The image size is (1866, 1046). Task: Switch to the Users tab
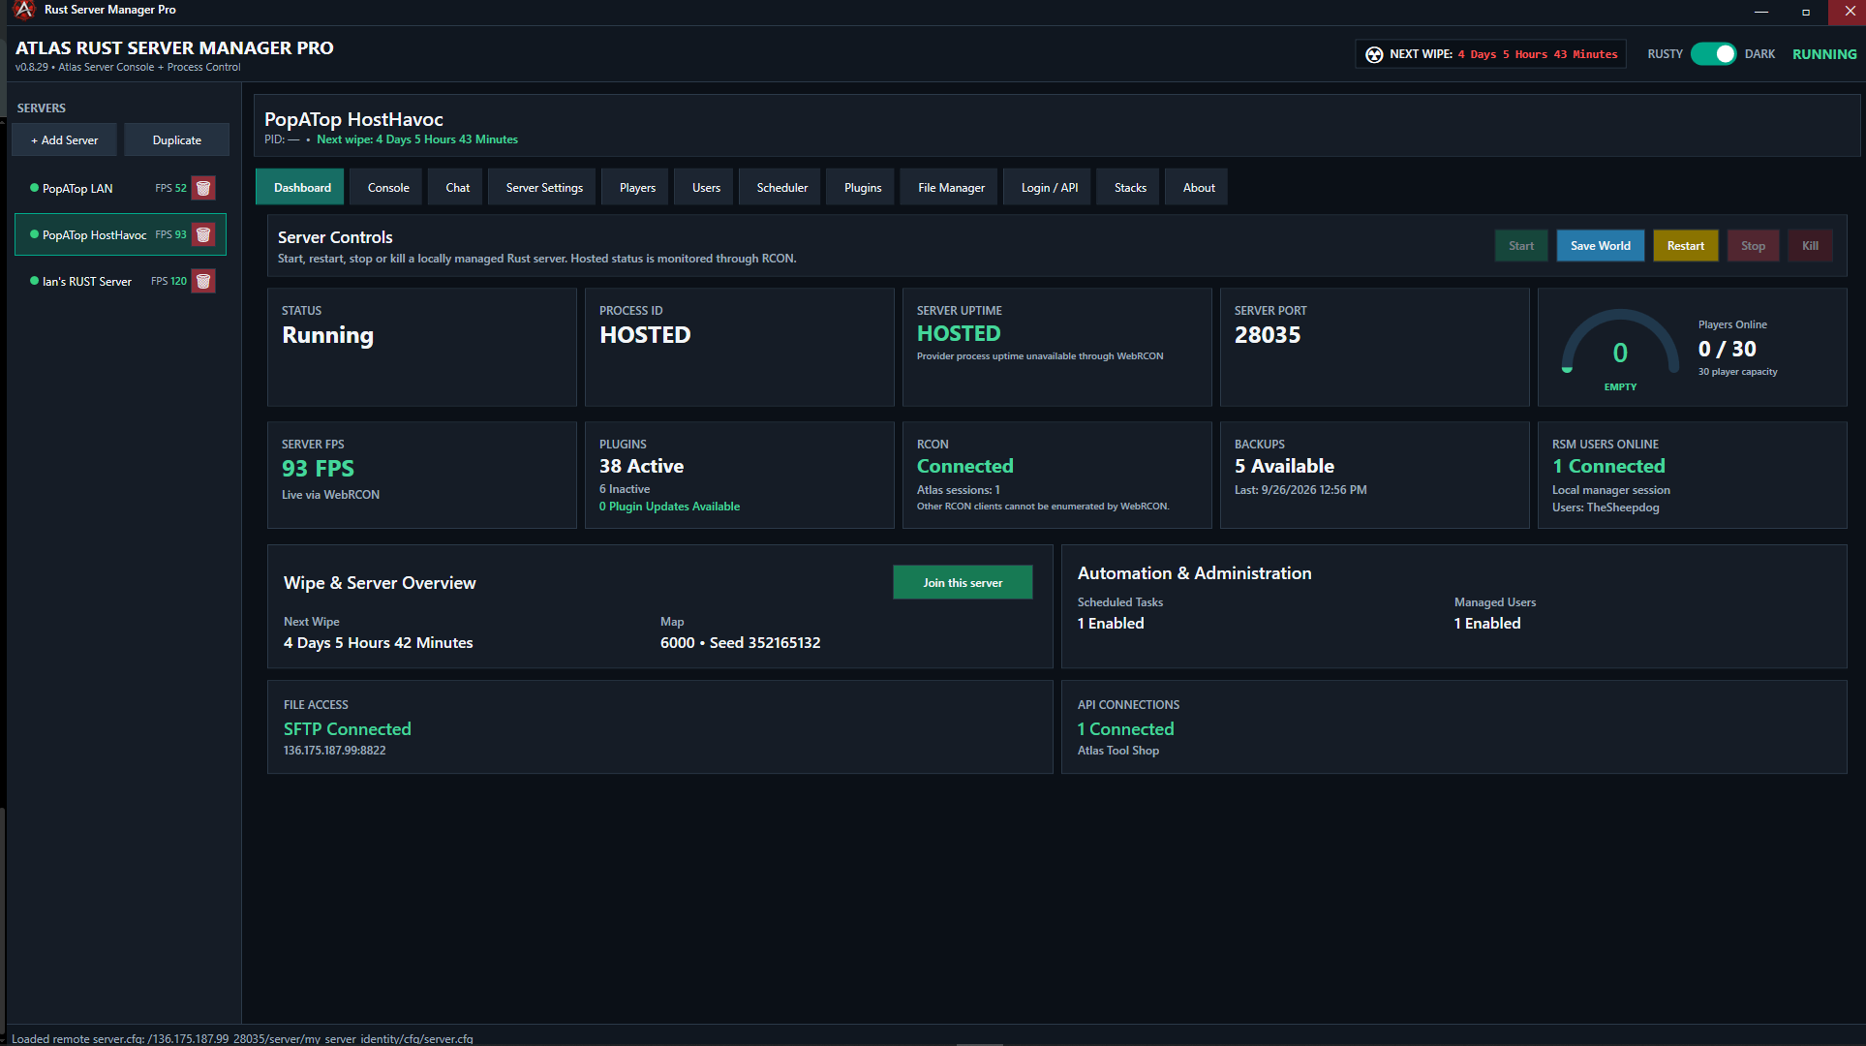[706, 187]
